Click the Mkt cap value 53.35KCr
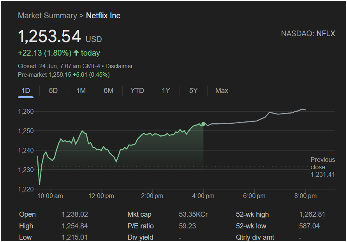 tap(193, 214)
